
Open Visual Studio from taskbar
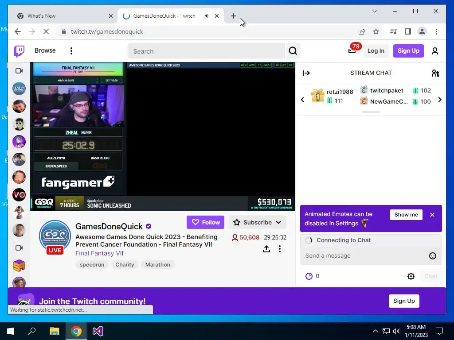point(98,331)
